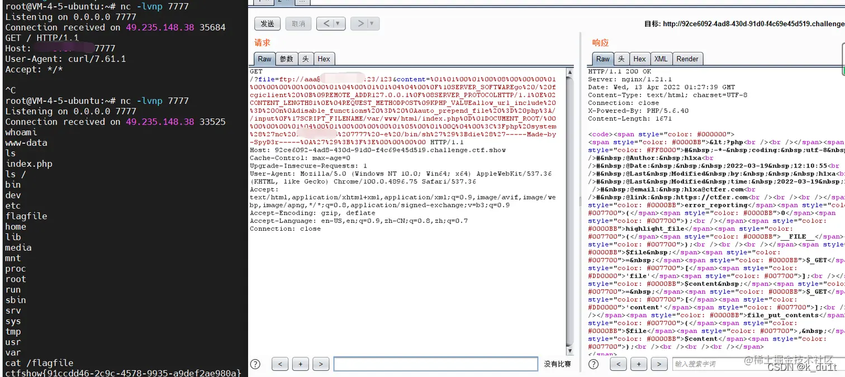Image resolution: width=845 pixels, height=377 pixels.
Task: Select the request 参数 (Params) tab
Action: (286, 59)
